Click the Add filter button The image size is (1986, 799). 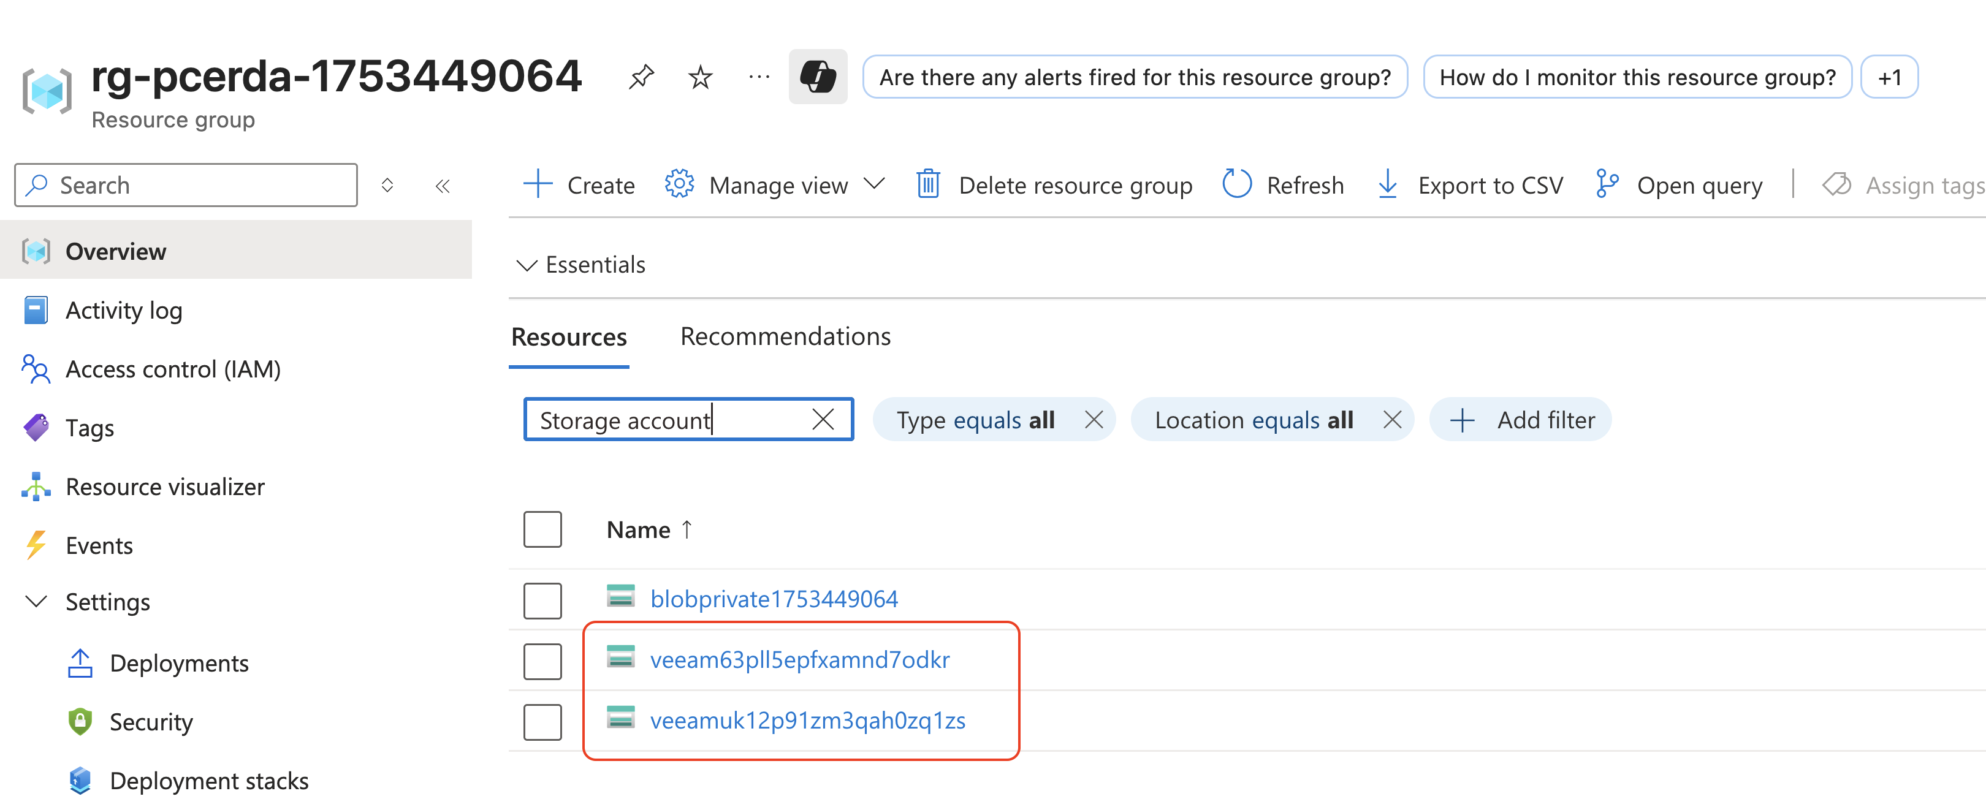click(1520, 419)
